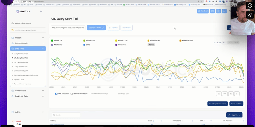Image resolution: width=255 pixels, height=127 pixels.
Task: Click the browser bookmark star icon
Action: (x=202, y=1)
